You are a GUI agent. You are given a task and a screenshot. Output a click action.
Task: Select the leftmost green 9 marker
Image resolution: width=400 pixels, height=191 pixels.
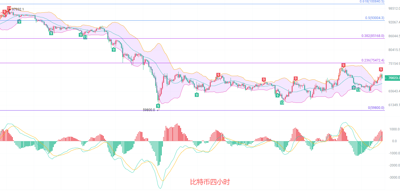pyautogui.click(x=19, y=21)
